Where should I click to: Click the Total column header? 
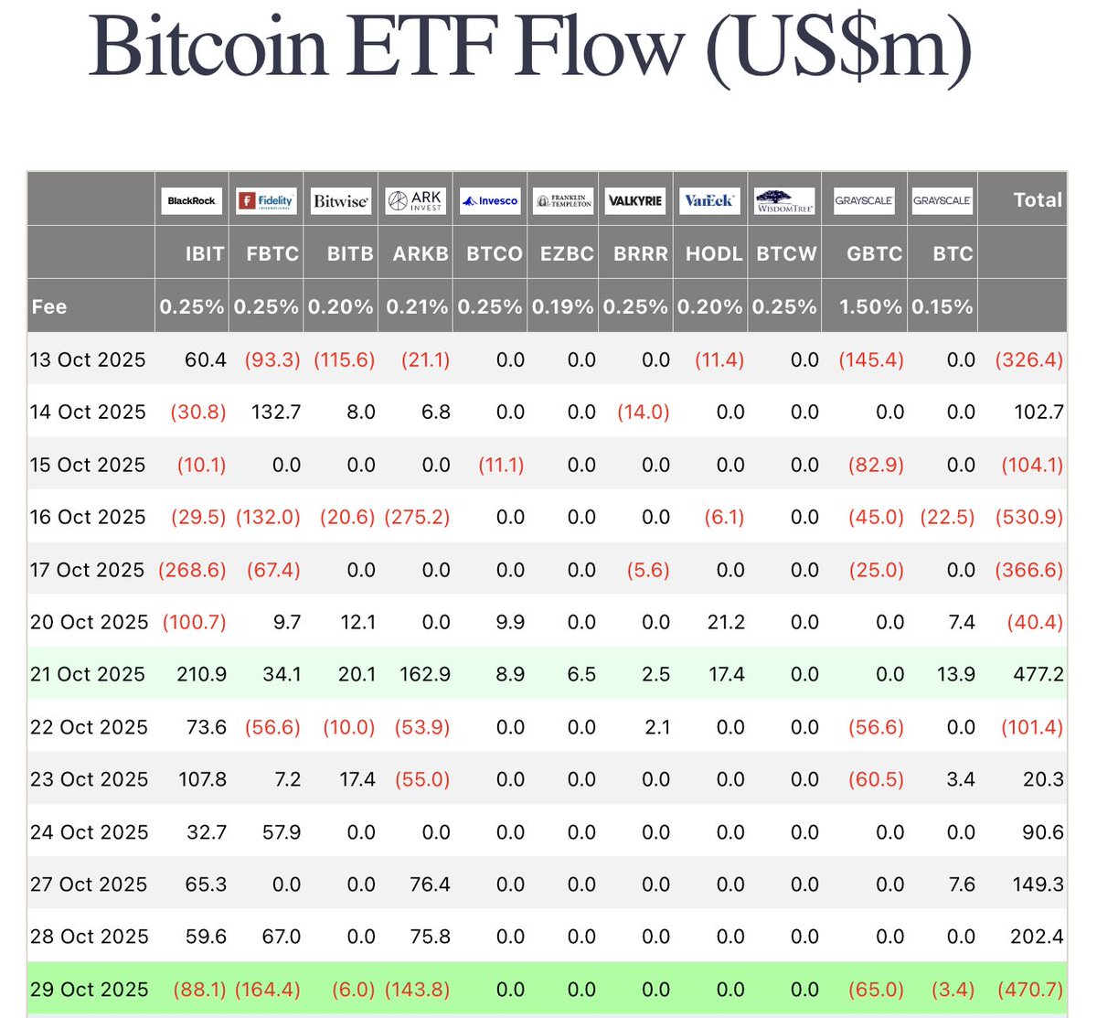(x=1038, y=199)
